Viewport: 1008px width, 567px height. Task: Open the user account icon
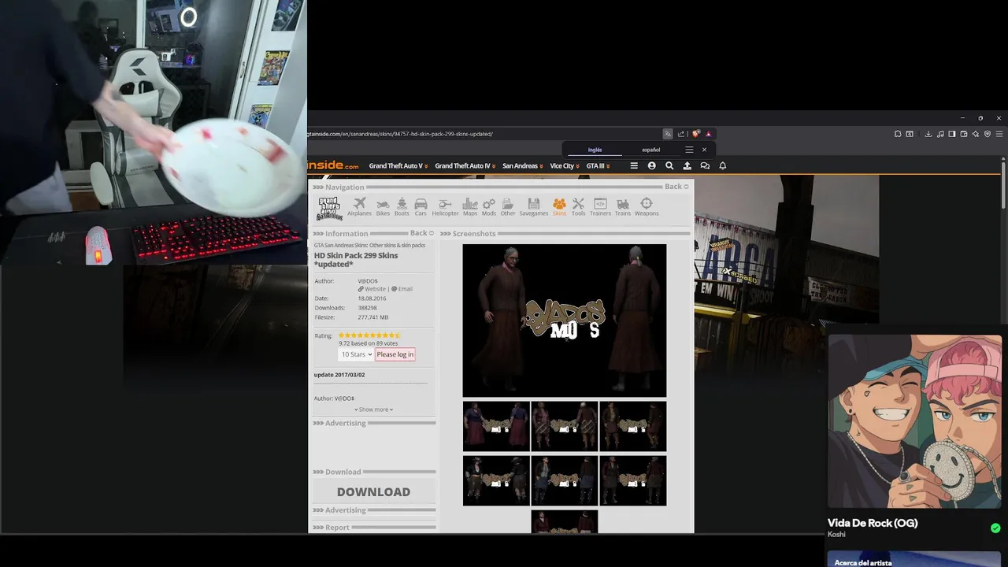tap(651, 165)
